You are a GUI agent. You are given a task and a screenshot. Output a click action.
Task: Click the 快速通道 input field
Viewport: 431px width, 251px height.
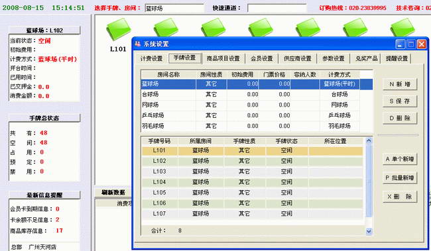point(277,8)
